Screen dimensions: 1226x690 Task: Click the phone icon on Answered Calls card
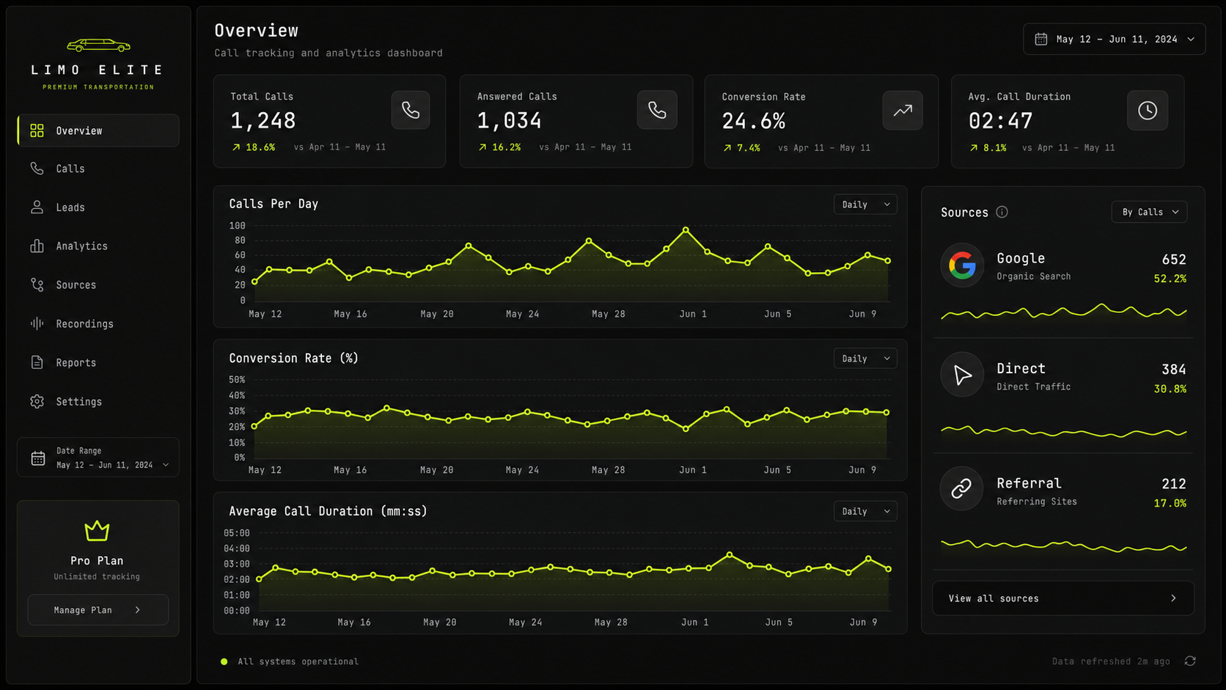657,110
